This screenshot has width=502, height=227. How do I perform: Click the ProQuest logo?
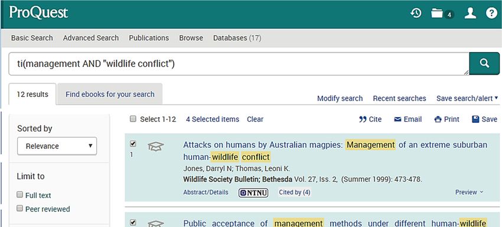pyautogui.click(x=38, y=13)
